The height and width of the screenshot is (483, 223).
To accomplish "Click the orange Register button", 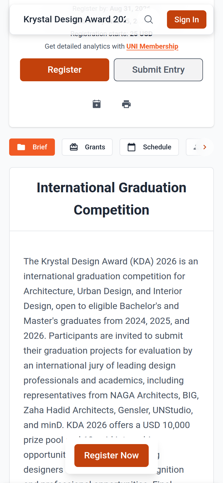I will click(65, 70).
